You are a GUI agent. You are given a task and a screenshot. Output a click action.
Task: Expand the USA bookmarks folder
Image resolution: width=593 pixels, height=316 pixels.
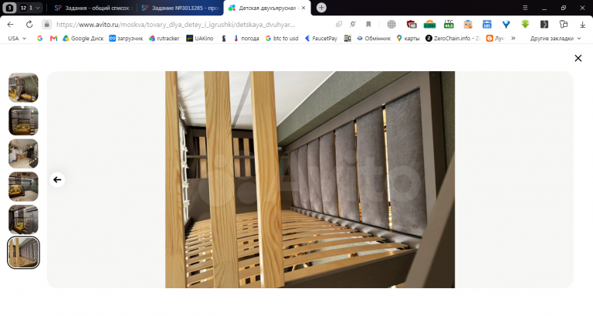click(x=17, y=38)
